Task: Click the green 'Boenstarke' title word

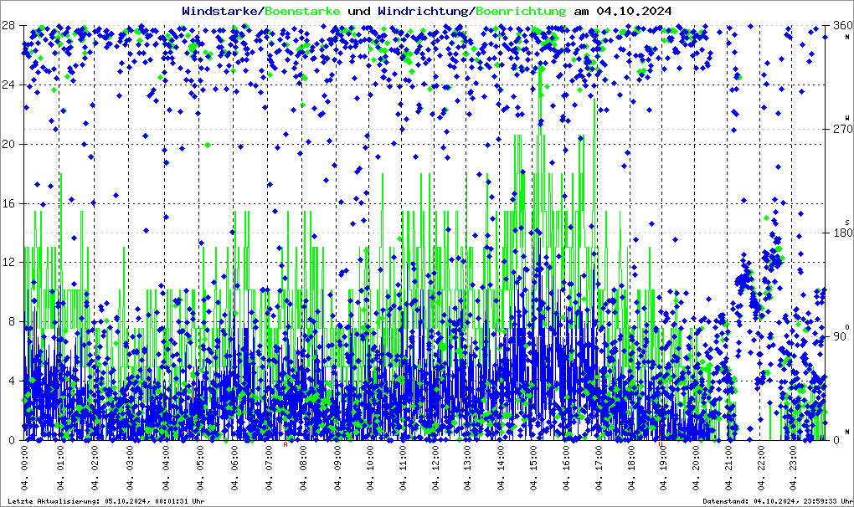Action: (302, 11)
